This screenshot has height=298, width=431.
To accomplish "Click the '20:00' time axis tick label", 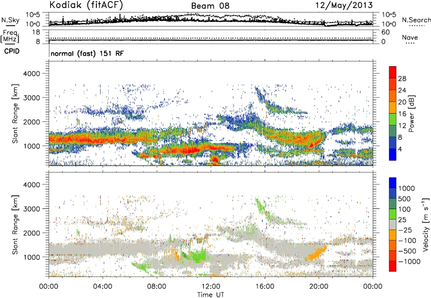I will 318,287.
